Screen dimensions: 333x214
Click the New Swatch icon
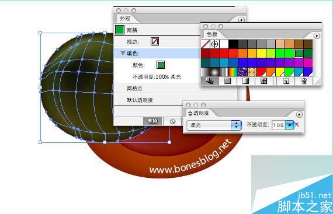pos(286,81)
